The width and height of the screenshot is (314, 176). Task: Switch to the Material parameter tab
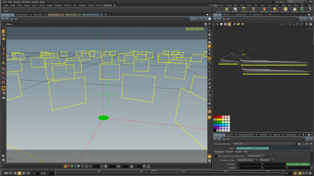(229, 152)
